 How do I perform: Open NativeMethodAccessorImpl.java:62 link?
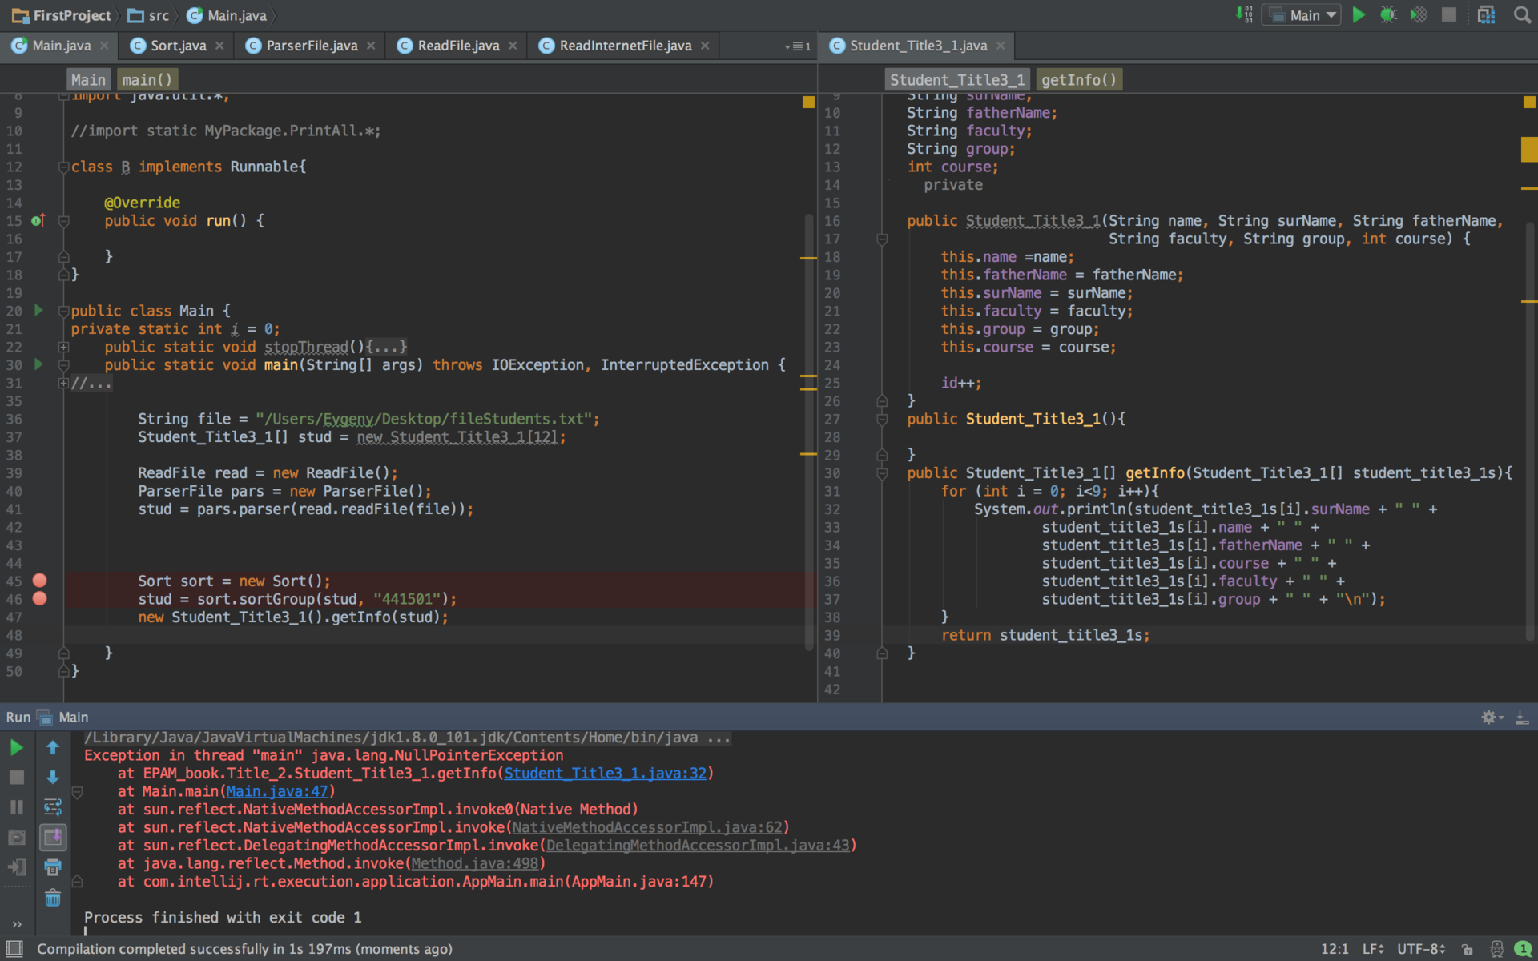tap(647, 827)
